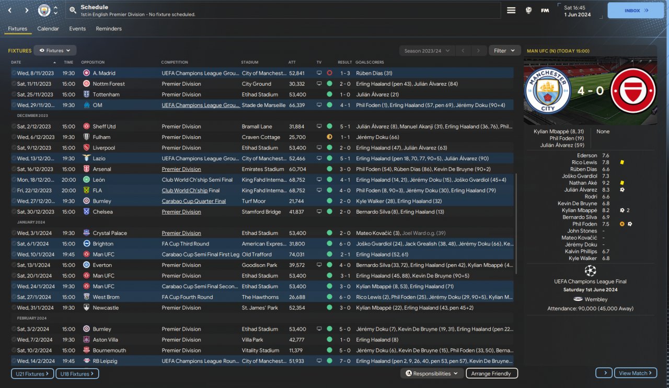Switch to the Fixtures tab
This screenshot has height=388, width=669.
17,29
